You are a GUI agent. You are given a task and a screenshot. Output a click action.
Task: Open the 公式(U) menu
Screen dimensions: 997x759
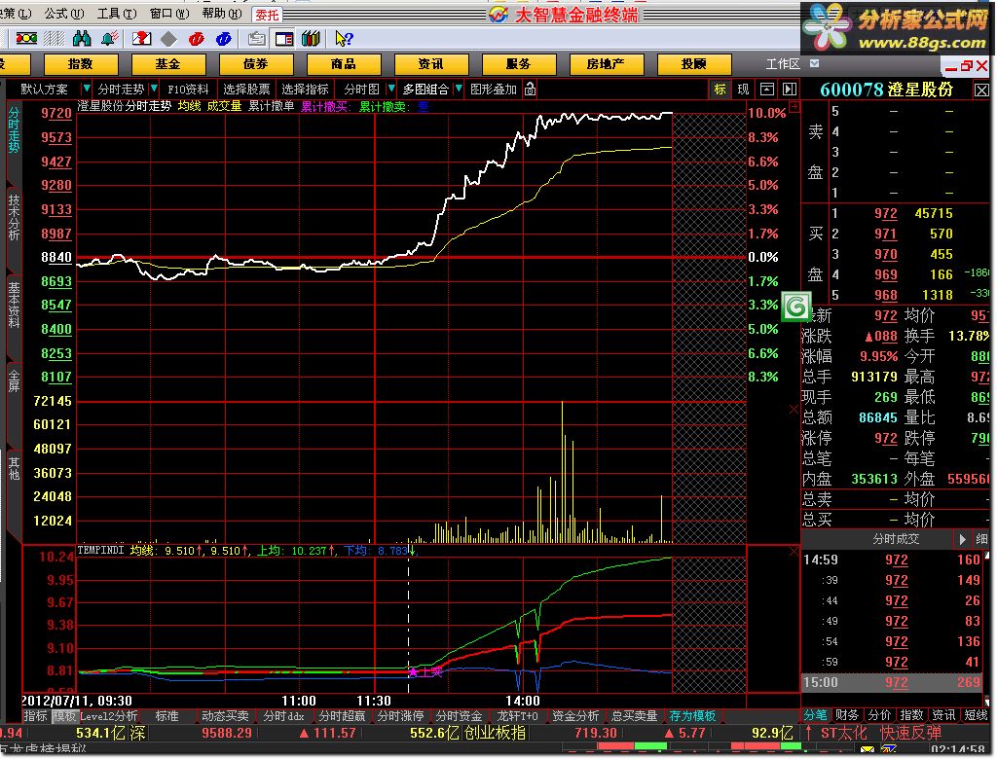[x=64, y=14]
